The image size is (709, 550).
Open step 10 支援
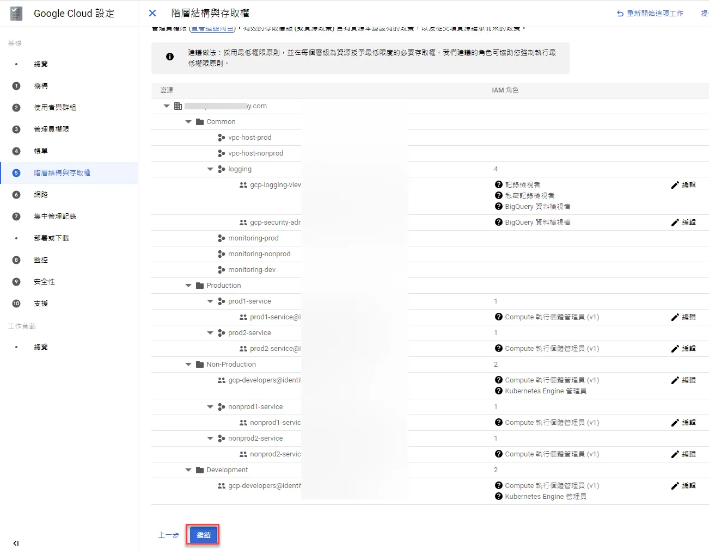(41, 303)
